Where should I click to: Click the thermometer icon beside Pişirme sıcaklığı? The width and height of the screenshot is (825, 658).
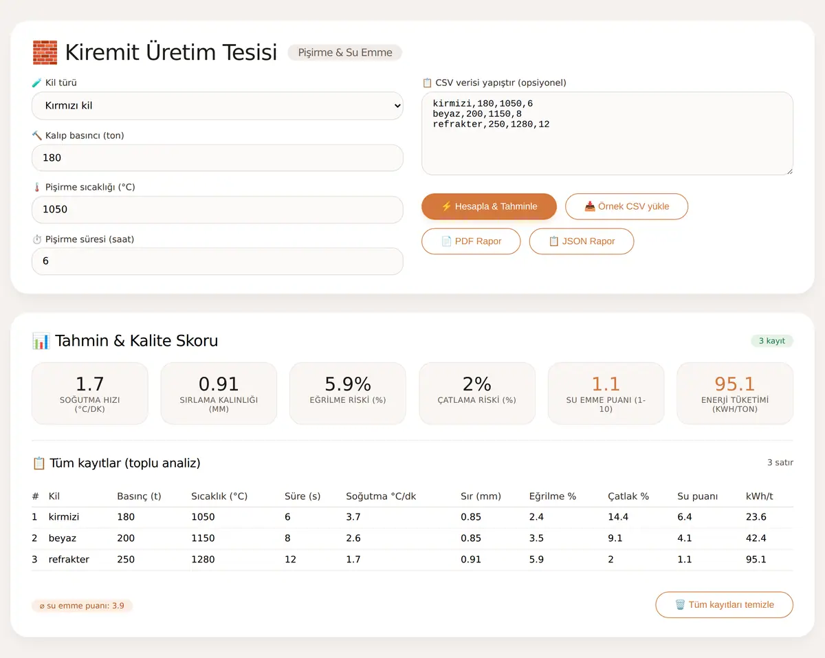(37, 187)
